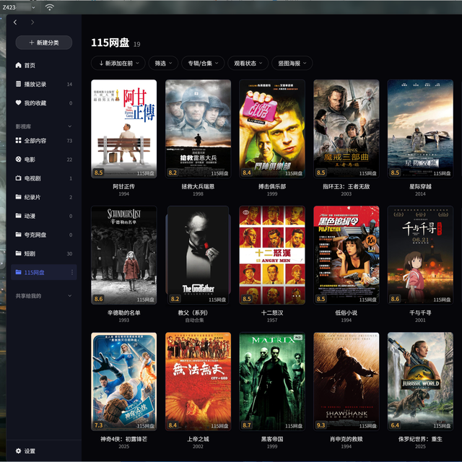This screenshot has height=462, width=462.
Task: Open 播放记录 play history
Action: point(43,84)
